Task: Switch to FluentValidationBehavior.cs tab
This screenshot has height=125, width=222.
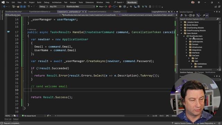Action: pyautogui.click(x=40, y=12)
